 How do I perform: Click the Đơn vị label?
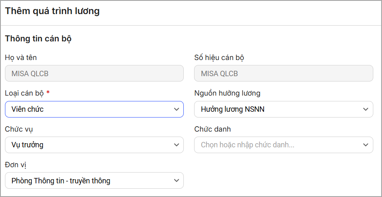[x=16, y=165]
